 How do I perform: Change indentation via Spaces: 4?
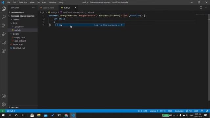tap(154, 111)
